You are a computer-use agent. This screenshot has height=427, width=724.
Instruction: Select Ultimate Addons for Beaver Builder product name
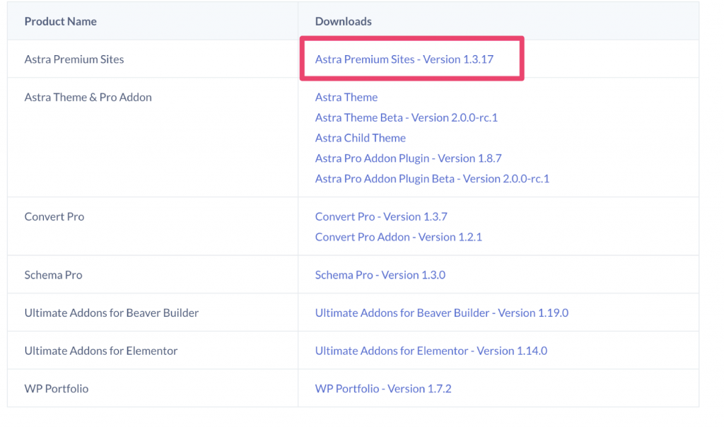(111, 312)
